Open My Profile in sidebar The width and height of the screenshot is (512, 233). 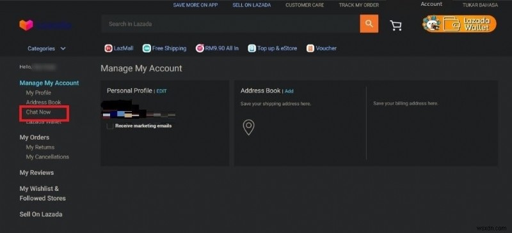coord(38,93)
